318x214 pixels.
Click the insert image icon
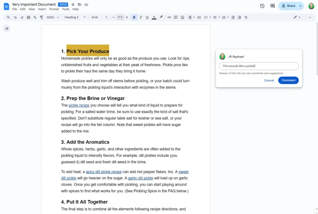[x=182, y=17]
